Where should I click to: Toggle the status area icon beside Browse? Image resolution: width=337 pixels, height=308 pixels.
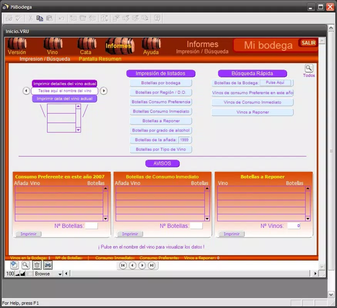point(30,274)
